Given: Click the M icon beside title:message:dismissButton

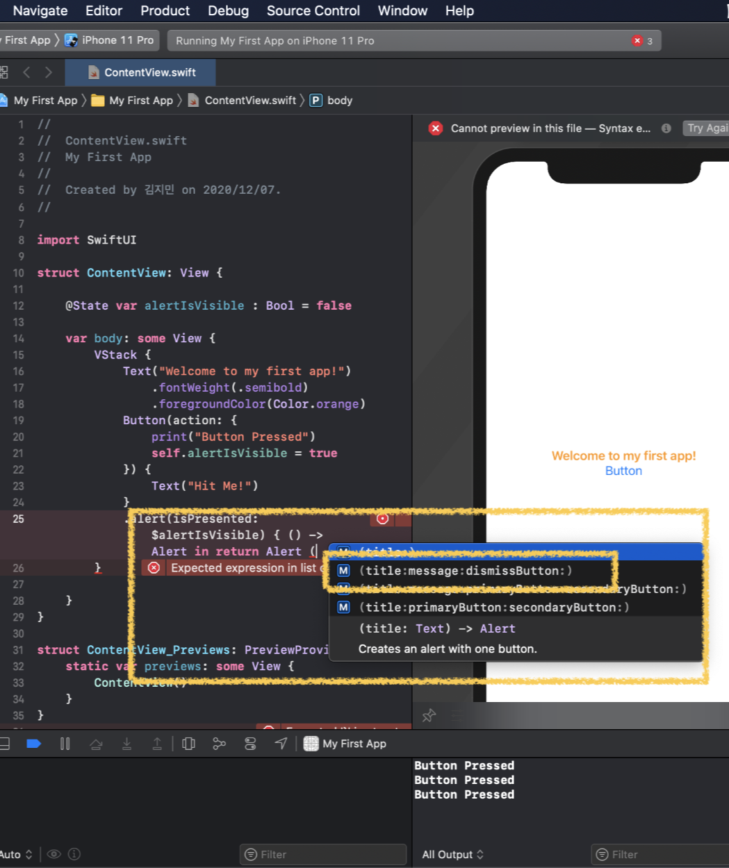Looking at the screenshot, I should 343,571.
